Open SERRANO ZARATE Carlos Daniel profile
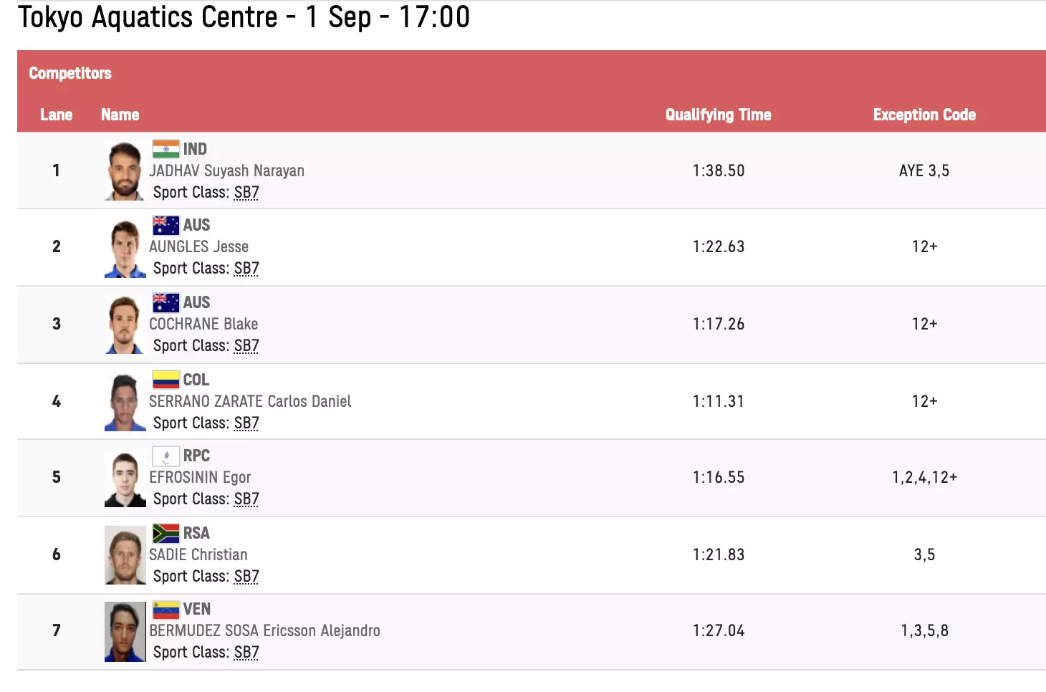1046x692 pixels. coord(250,401)
